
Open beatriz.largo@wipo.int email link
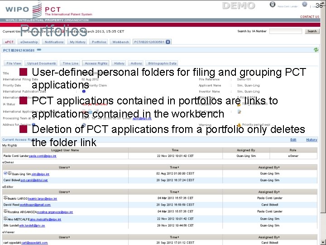43,199
